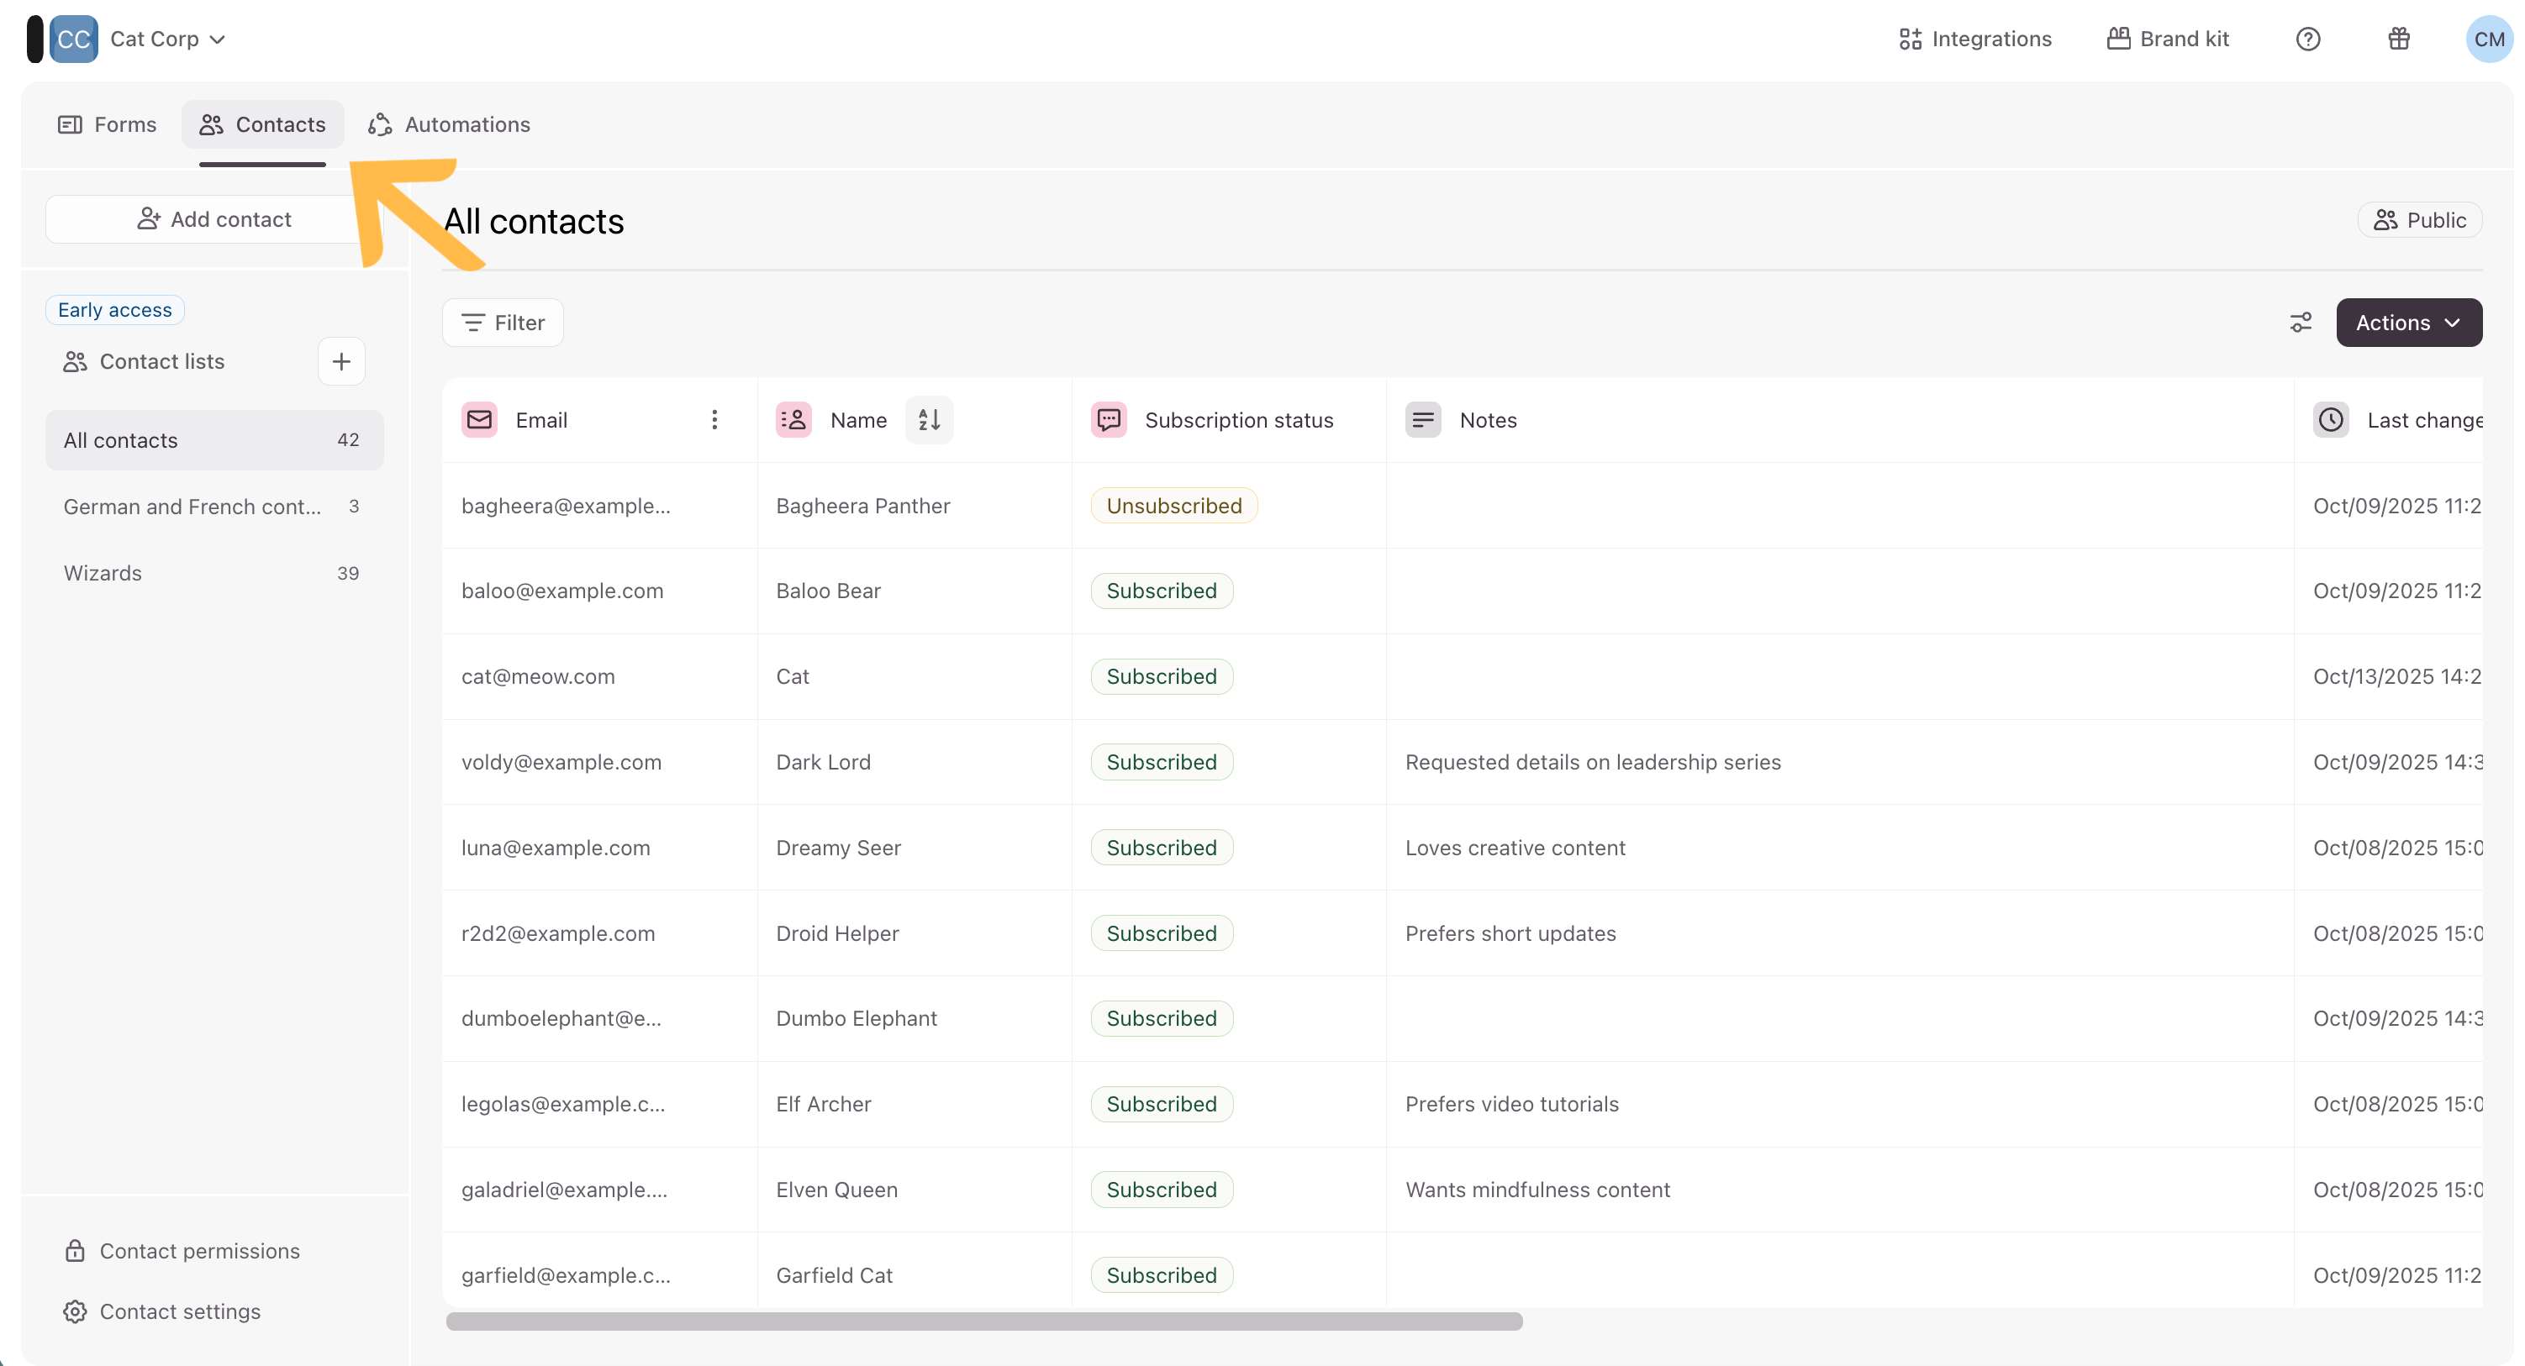Click the horizontal table scrollbar
The height and width of the screenshot is (1366, 2525).
(983, 1322)
